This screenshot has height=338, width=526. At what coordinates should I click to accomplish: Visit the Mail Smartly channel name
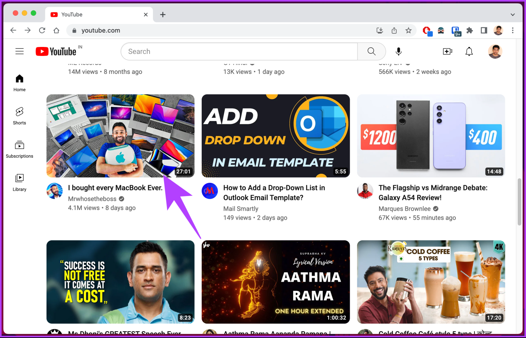pos(241,209)
